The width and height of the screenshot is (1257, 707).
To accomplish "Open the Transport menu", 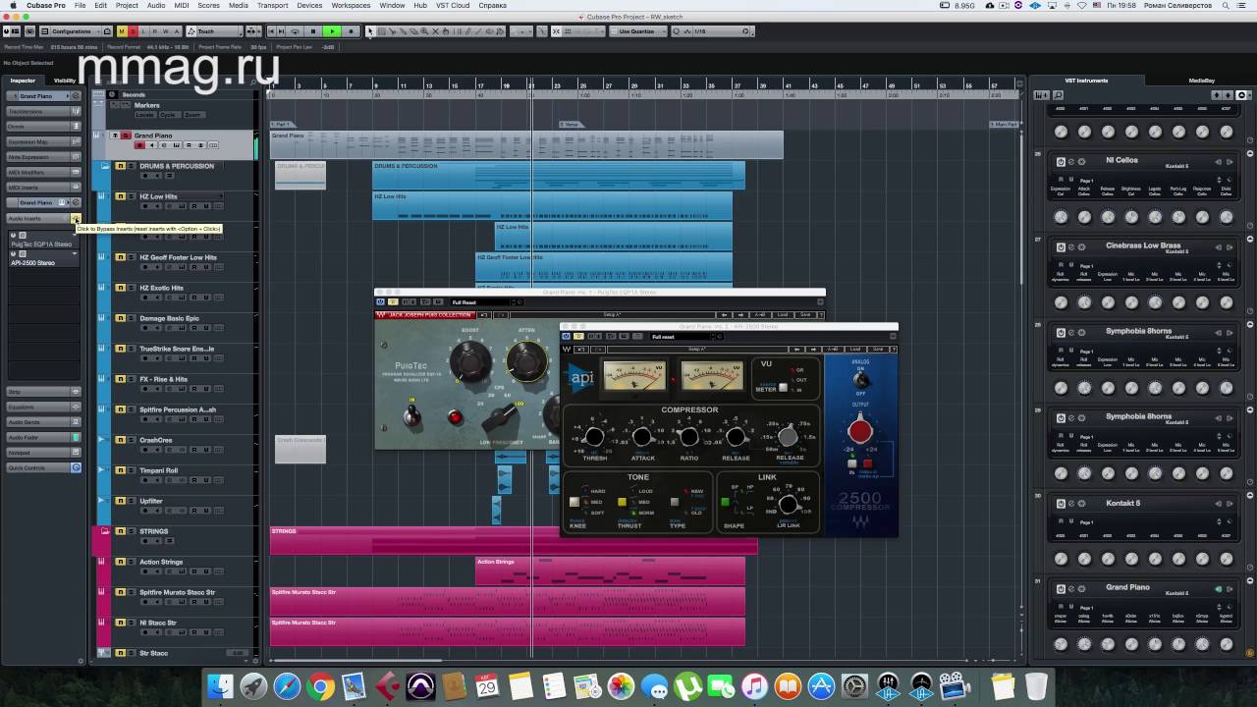I will 272,5.
